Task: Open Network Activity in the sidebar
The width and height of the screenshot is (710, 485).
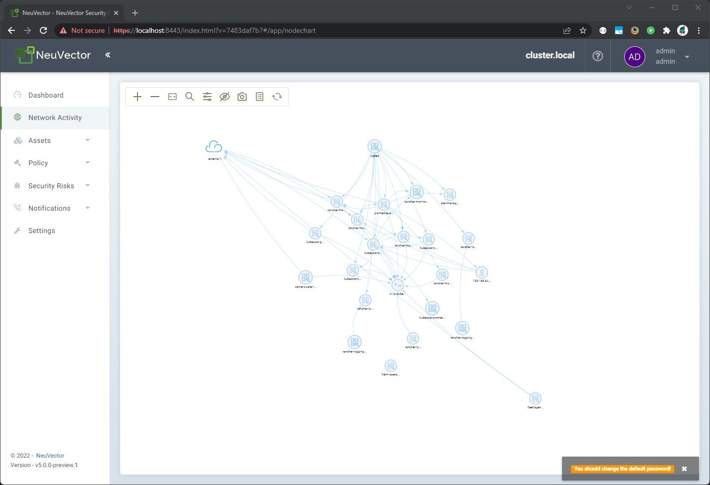Action: pos(55,118)
